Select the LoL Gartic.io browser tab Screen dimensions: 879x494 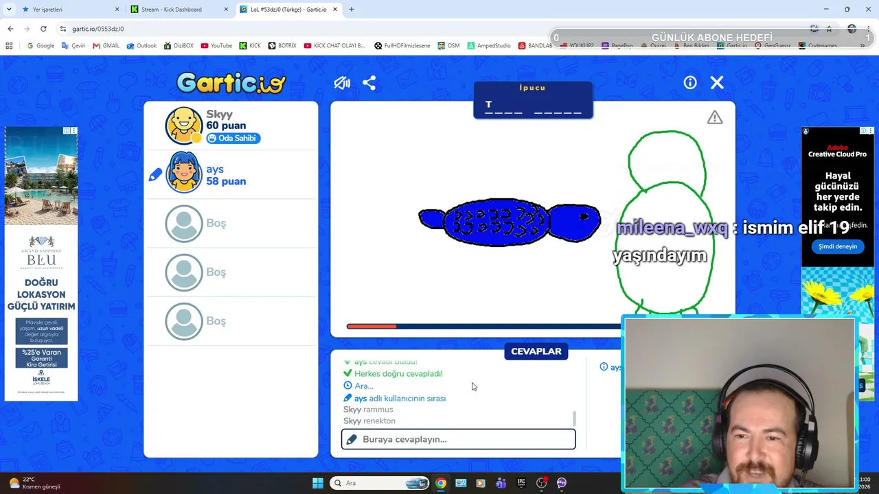(288, 10)
